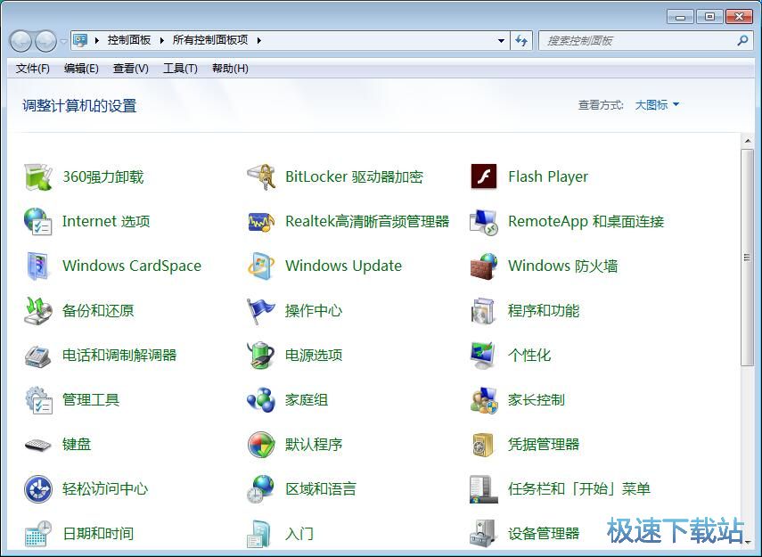The width and height of the screenshot is (762, 557).
Task: Open the 帮助(H) menu
Action: 230,69
